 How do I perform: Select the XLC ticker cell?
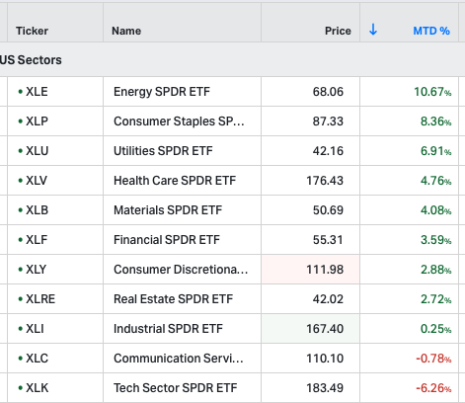point(55,359)
